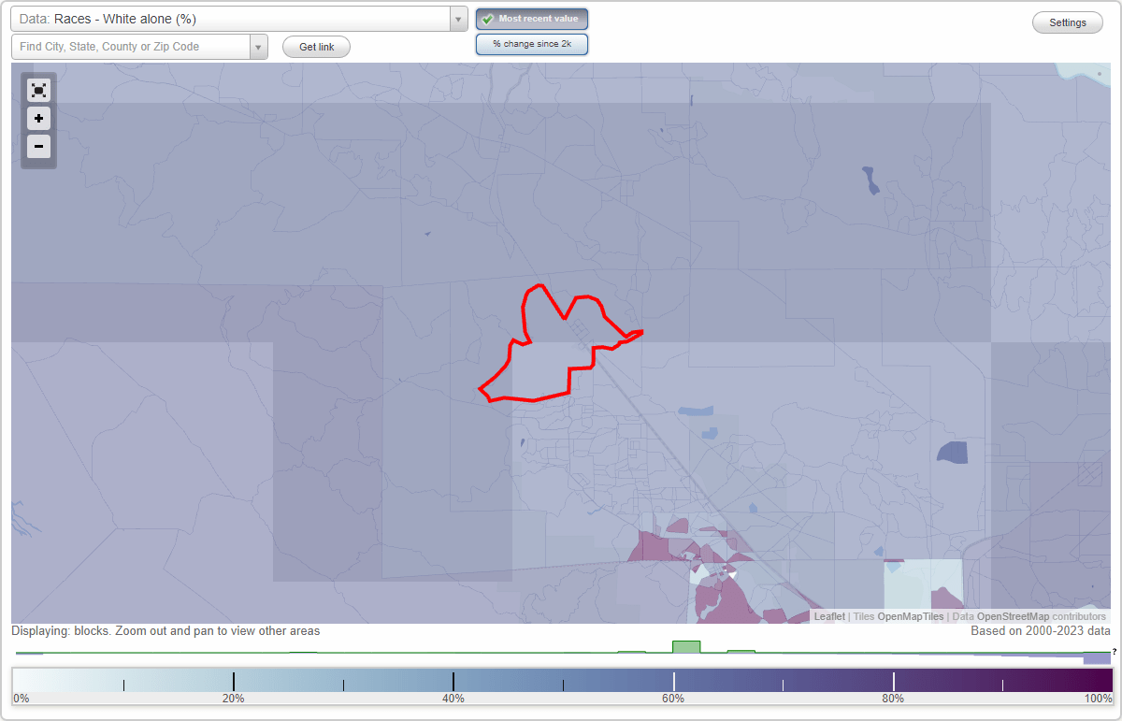Click the fit-map-to-extent icon

pos(38,90)
